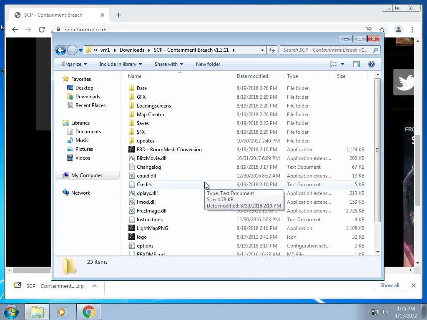Expand arrow after SCP - Containment Breach v1.3.11 breadcrumb
This screenshot has height=320, width=427.
tap(234, 50)
